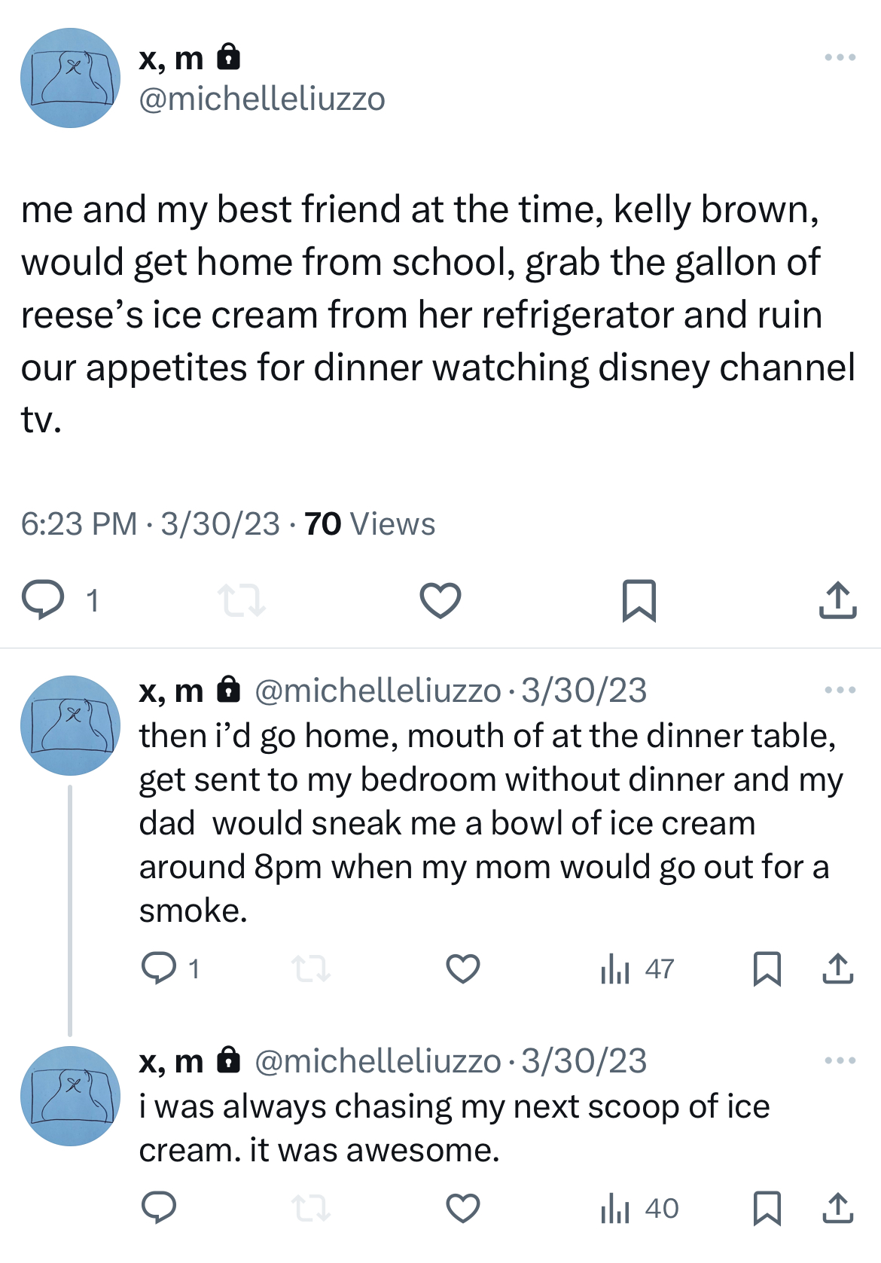Open more options on chasing scoop tweet
Image resolution: width=881 pixels, height=1263 pixels.
tap(840, 1060)
